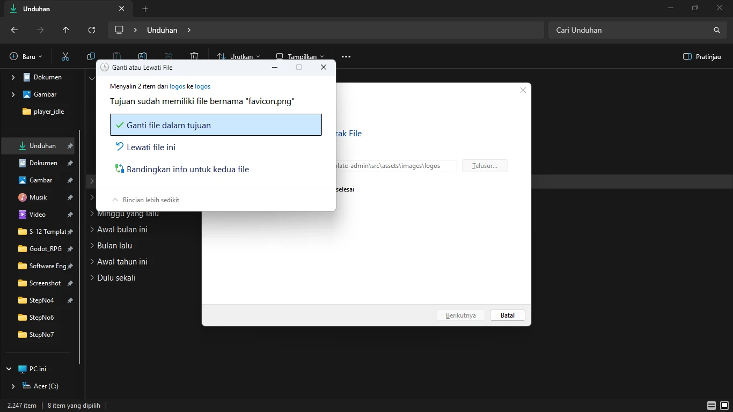The height and width of the screenshot is (412, 733).
Task: Choose 'Lewati file ini' option
Action: (151, 147)
